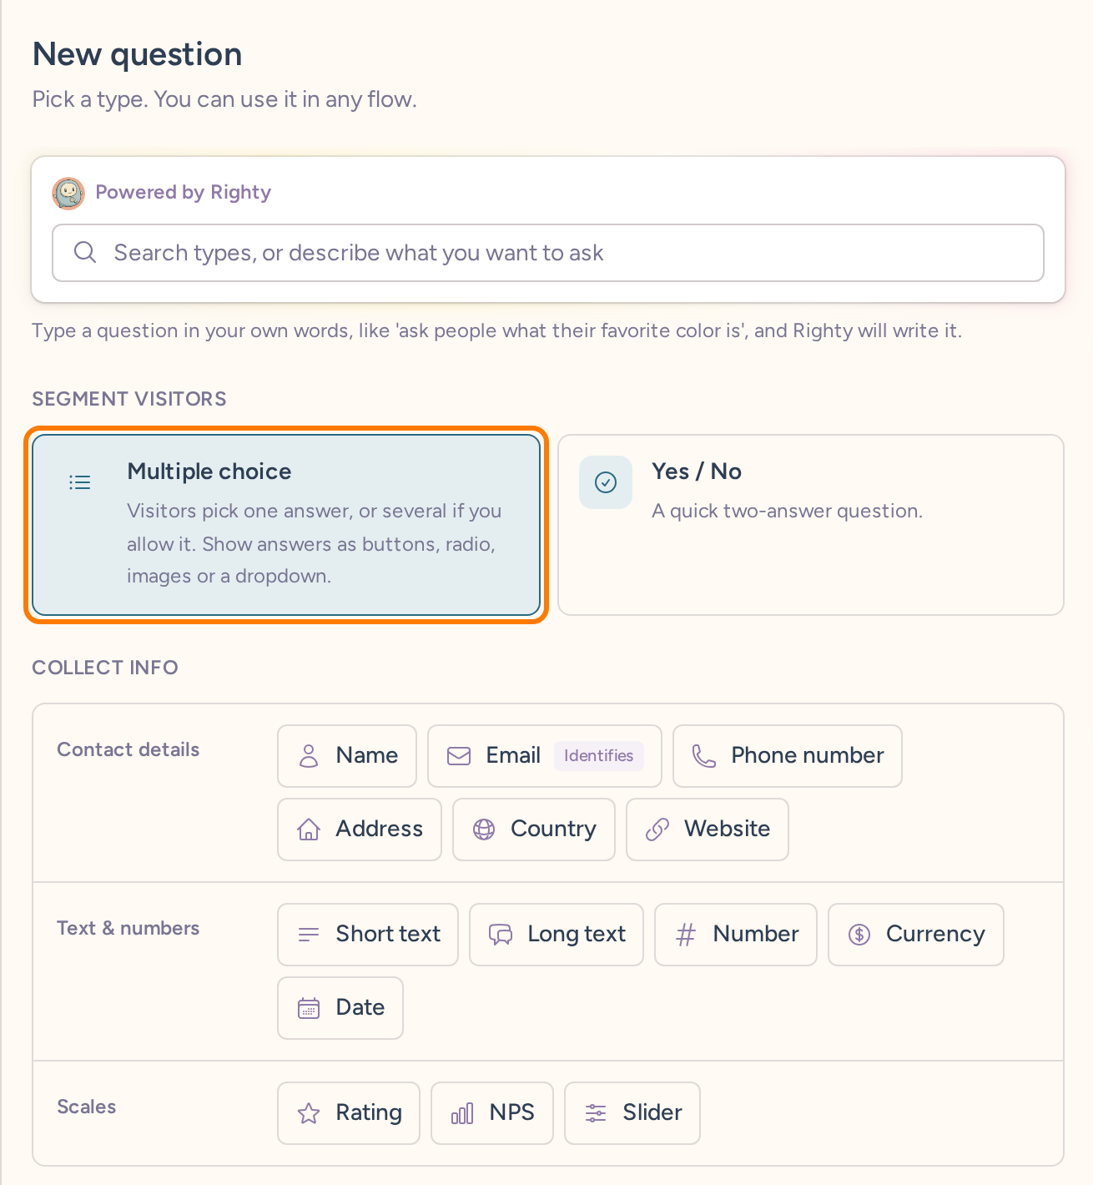Click the chat bubbles icon beside Long text

click(x=501, y=935)
